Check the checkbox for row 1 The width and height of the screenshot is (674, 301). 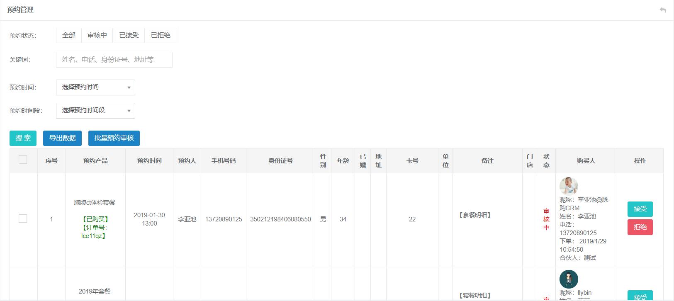coord(23,219)
